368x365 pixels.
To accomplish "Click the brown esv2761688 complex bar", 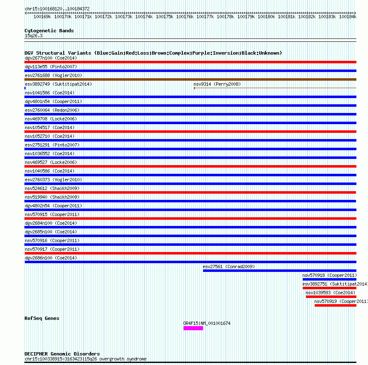I will 190,79.
